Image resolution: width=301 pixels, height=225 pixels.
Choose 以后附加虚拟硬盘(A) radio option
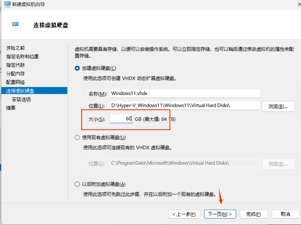point(77,184)
